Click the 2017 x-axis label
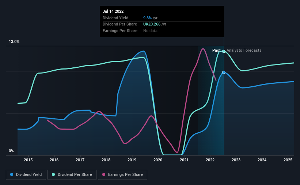 click(x=80, y=160)
